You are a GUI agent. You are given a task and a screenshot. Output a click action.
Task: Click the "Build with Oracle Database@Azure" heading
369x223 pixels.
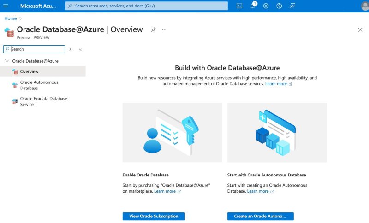(x=227, y=68)
